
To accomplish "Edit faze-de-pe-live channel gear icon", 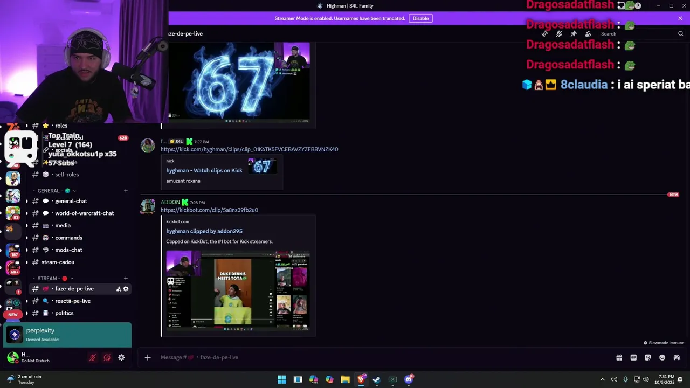I will click(x=126, y=289).
